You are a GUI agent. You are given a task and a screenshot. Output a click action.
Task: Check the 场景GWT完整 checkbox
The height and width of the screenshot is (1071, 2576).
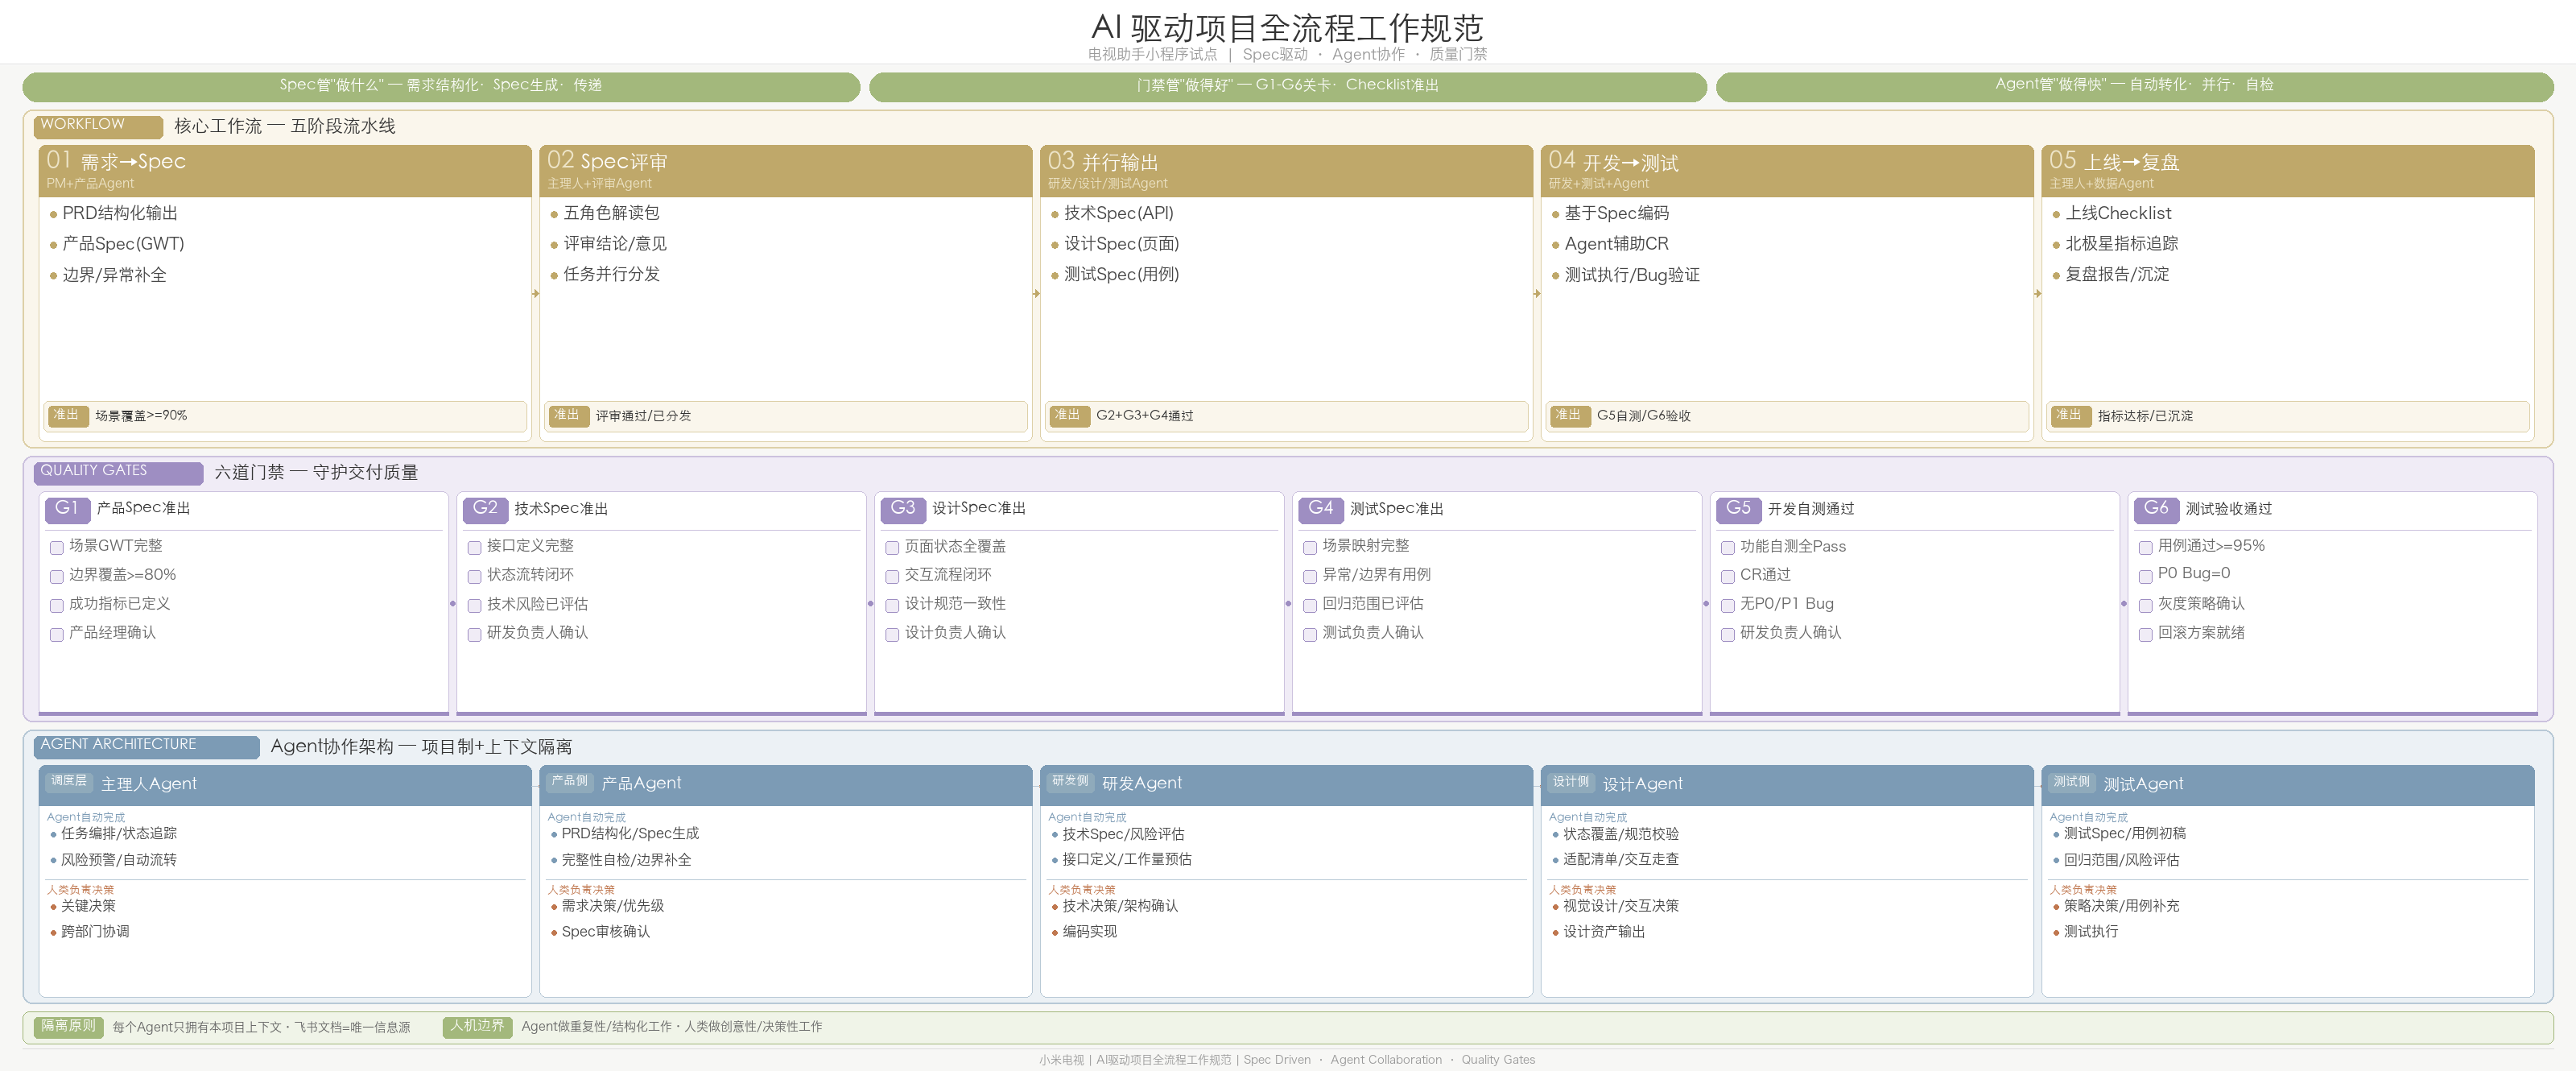(57, 548)
